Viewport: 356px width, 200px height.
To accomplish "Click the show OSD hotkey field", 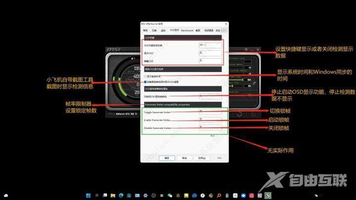I will pyautogui.click(x=210, y=53).
